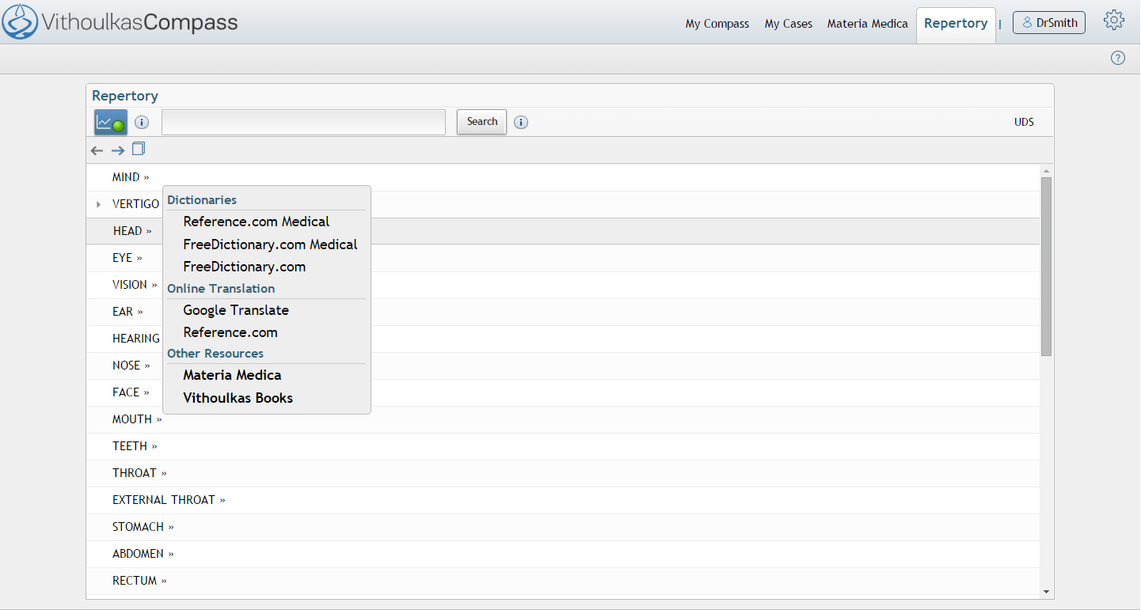Viewport: 1141px width, 610px height.
Task: Expand the EAR chapter
Action: (x=127, y=312)
